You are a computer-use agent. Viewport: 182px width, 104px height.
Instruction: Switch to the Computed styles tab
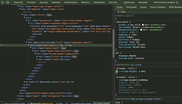point(131,7)
